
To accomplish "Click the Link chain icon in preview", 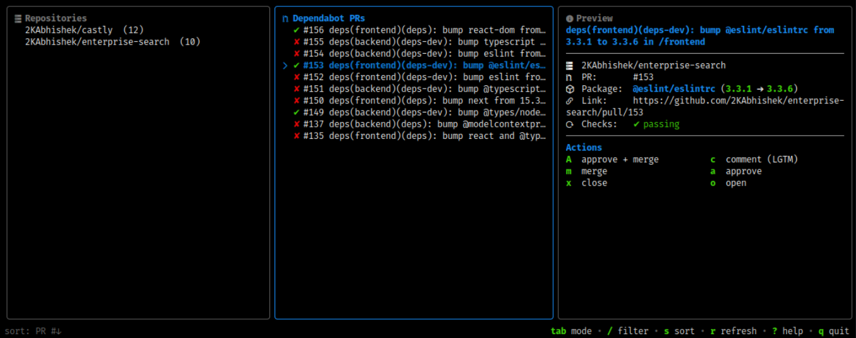I will [569, 101].
